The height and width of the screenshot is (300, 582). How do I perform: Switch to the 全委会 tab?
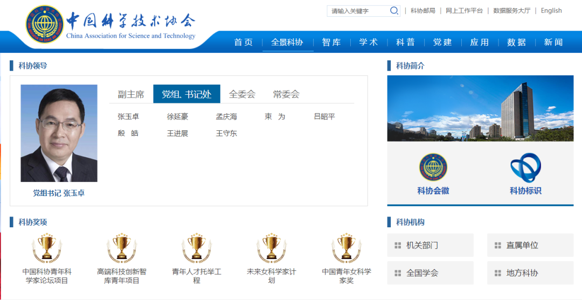242,94
